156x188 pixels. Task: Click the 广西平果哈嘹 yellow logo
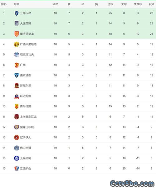click(17, 44)
